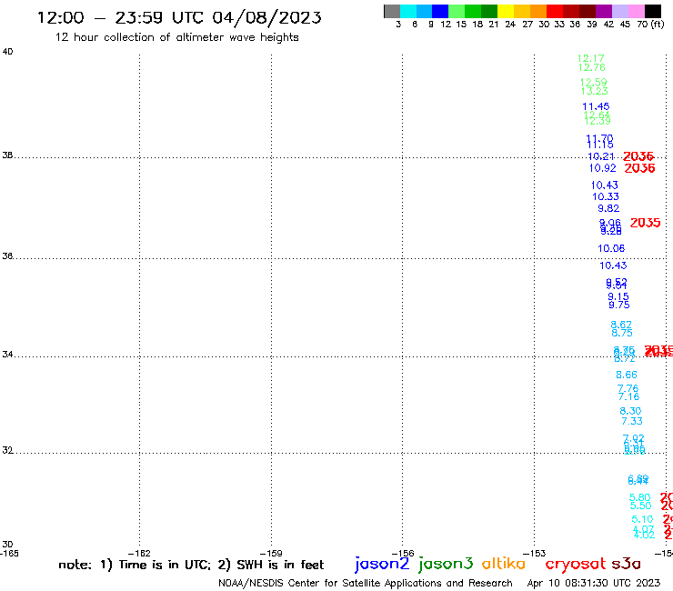This screenshot has width=673, height=591.
Task: Select the lavender 45 ft legend swatch
Action: [x=620, y=11]
